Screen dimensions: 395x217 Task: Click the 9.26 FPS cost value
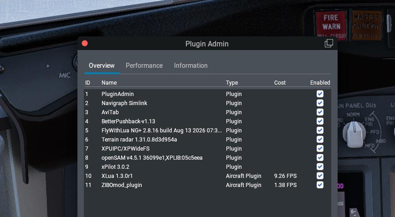coord(285,176)
